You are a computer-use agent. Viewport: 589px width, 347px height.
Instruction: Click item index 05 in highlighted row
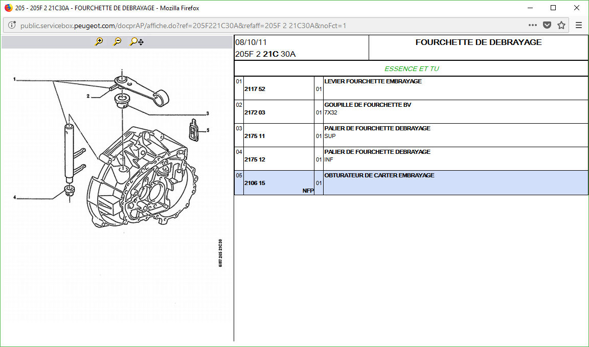coord(239,175)
